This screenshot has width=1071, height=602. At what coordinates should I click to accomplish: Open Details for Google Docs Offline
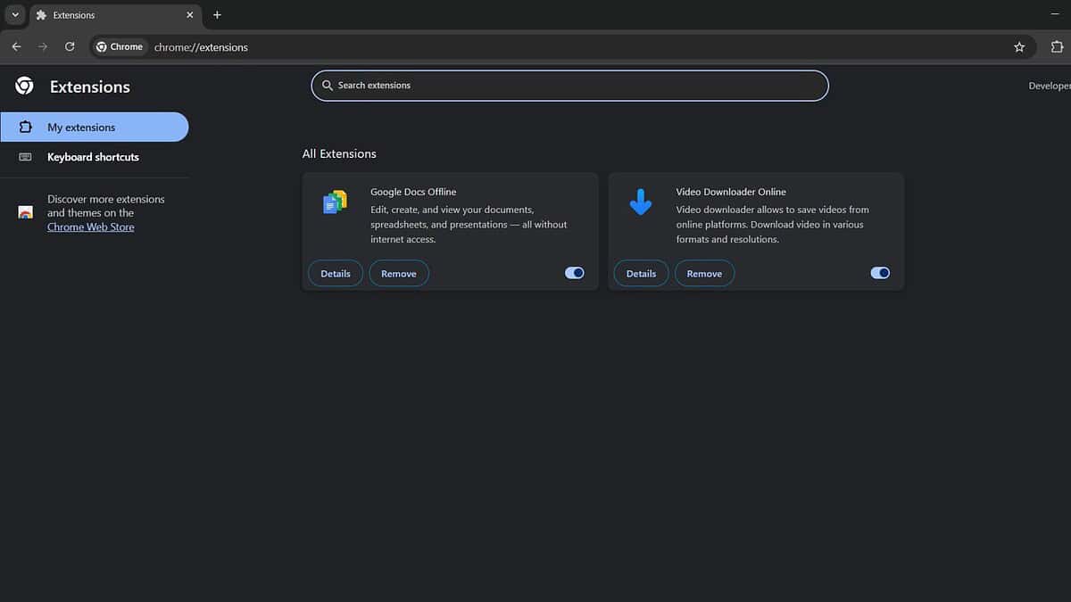click(336, 274)
